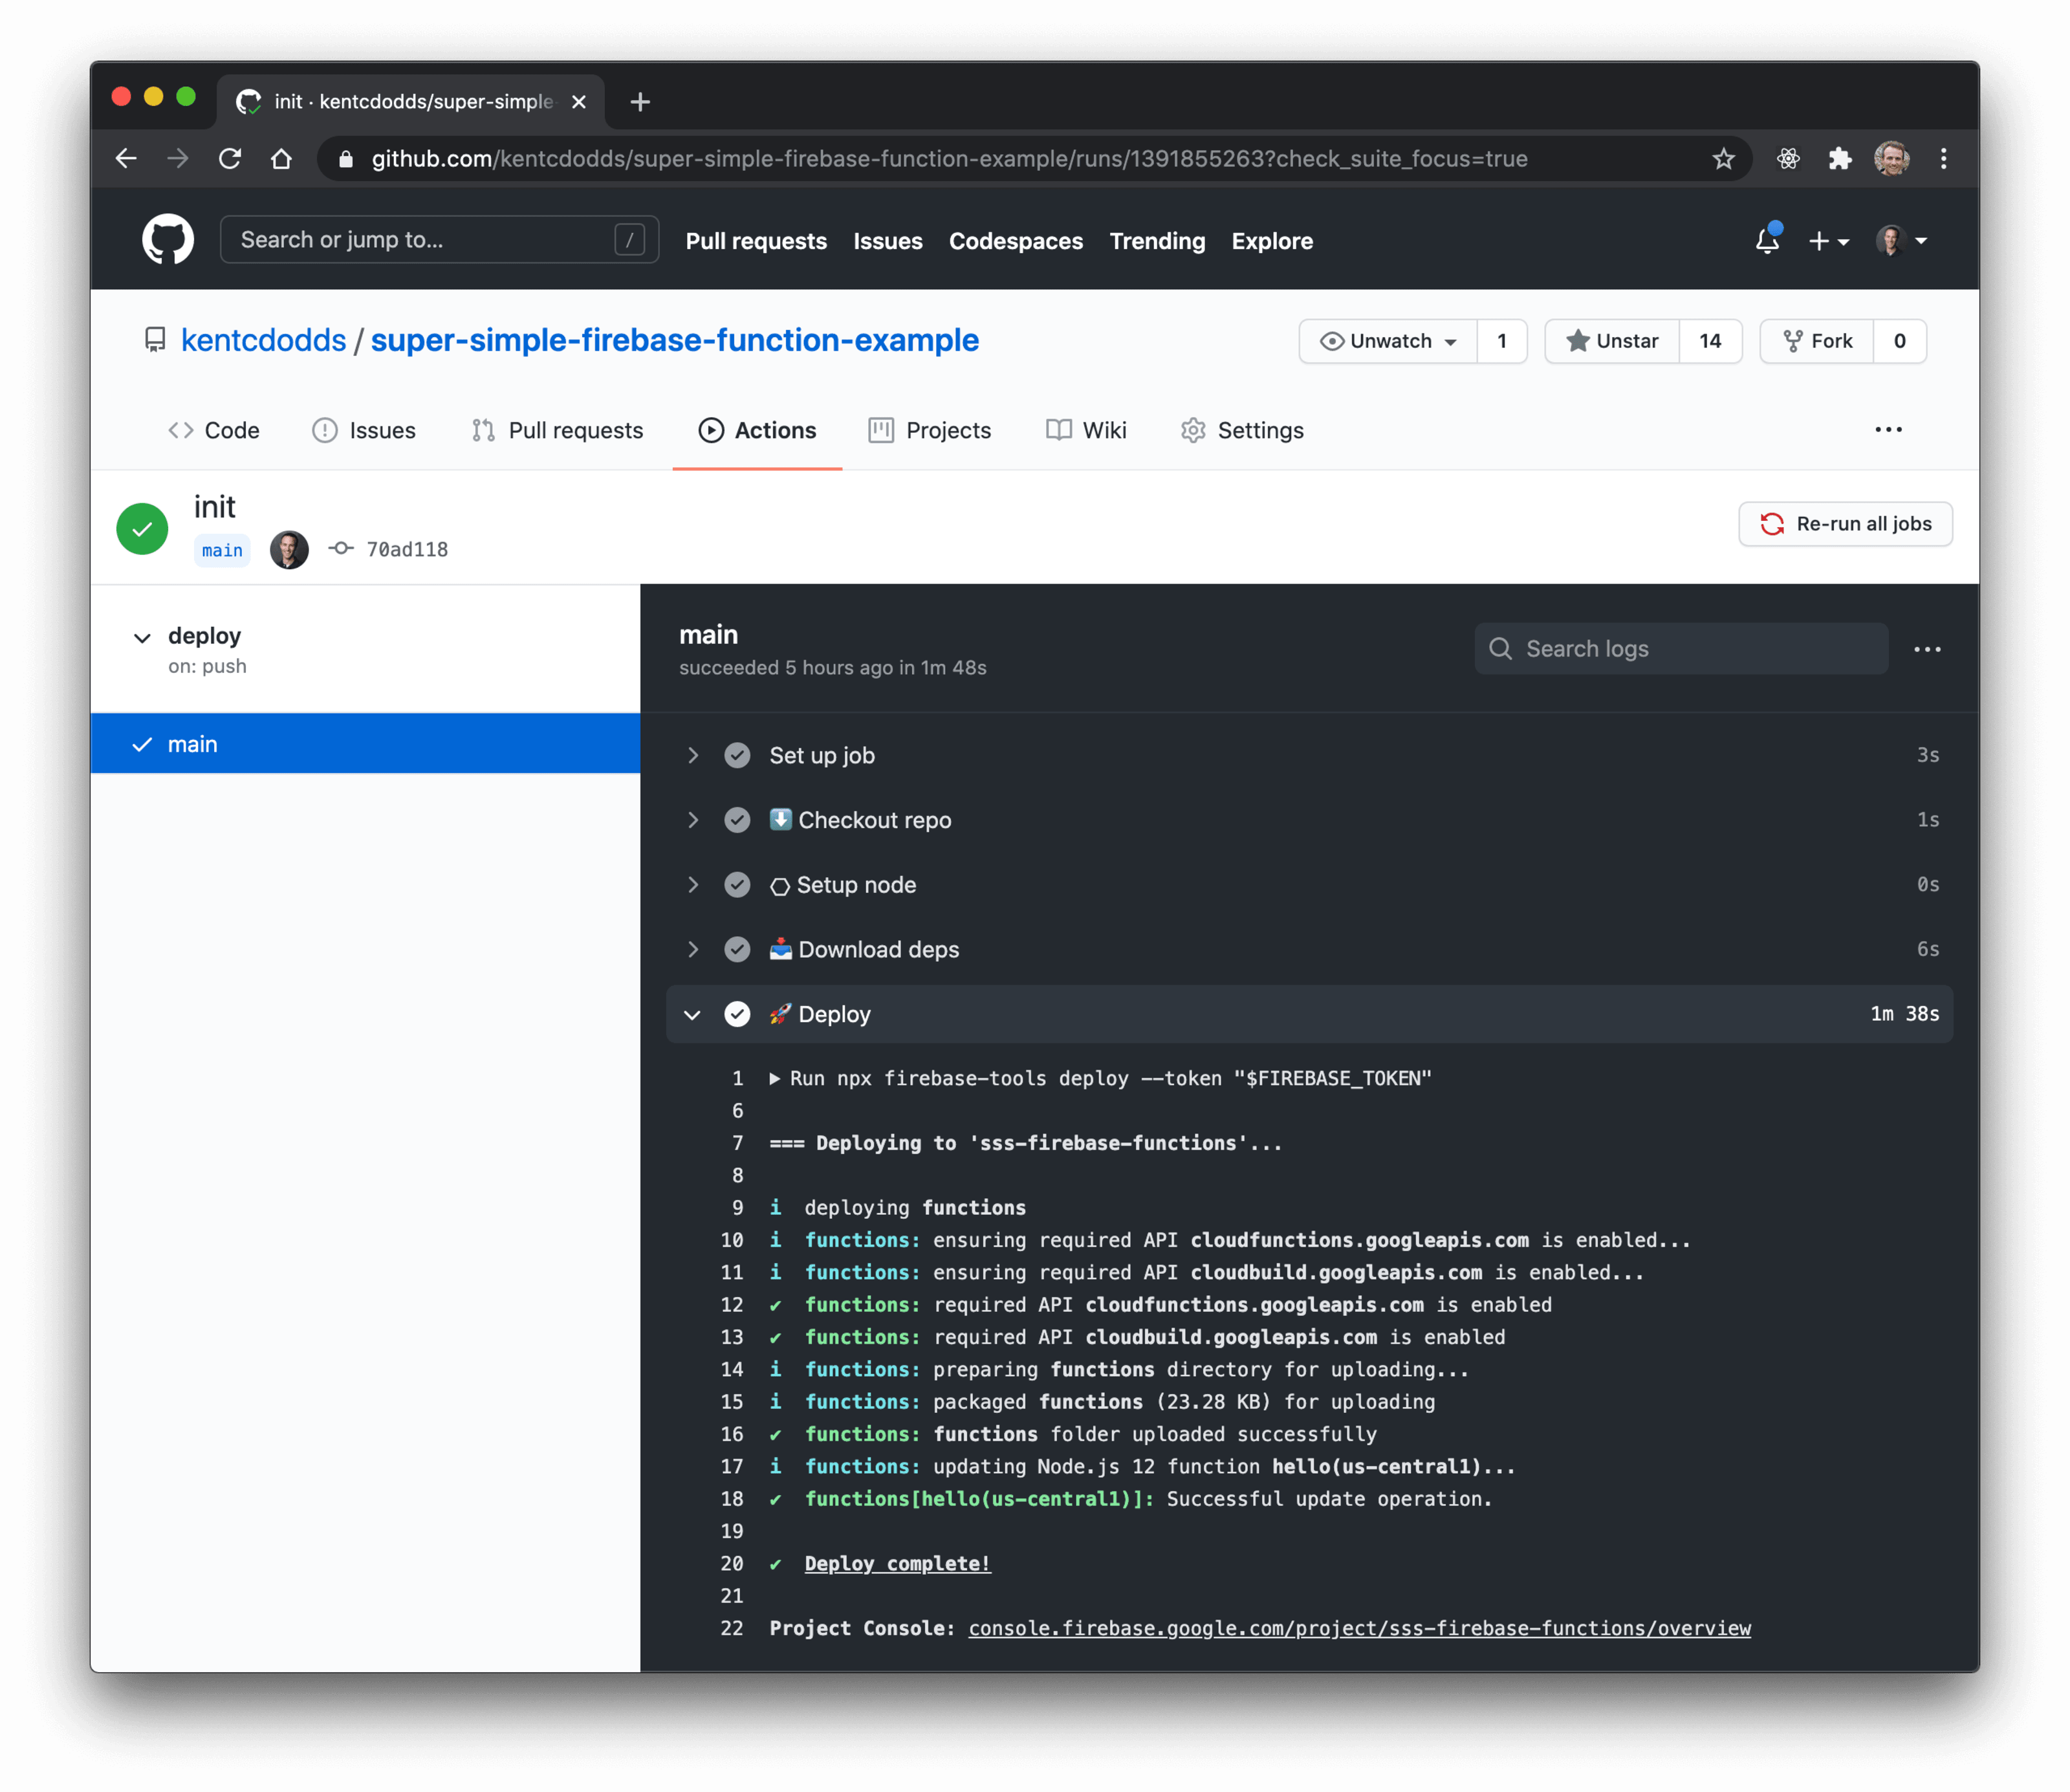Open notifications bell
Screen dimensions: 2070x1792
(x=1767, y=240)
